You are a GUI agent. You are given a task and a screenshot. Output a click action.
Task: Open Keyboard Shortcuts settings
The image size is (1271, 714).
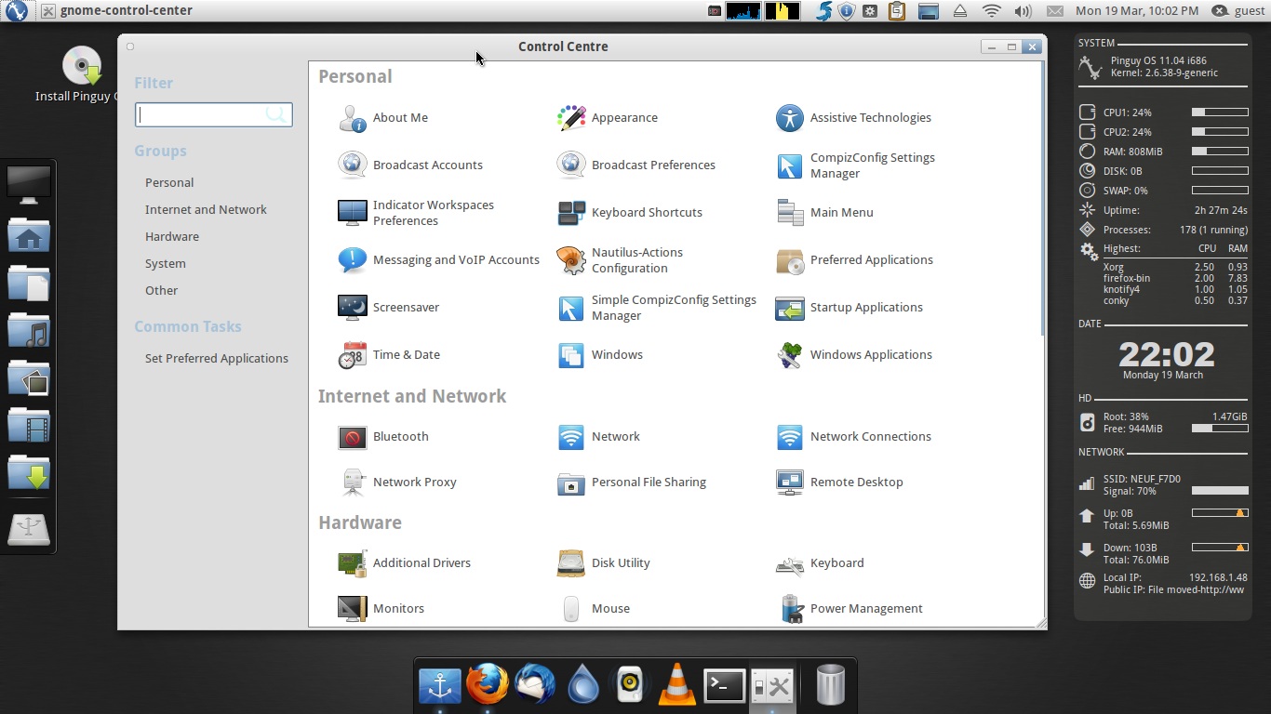(630, 212)
